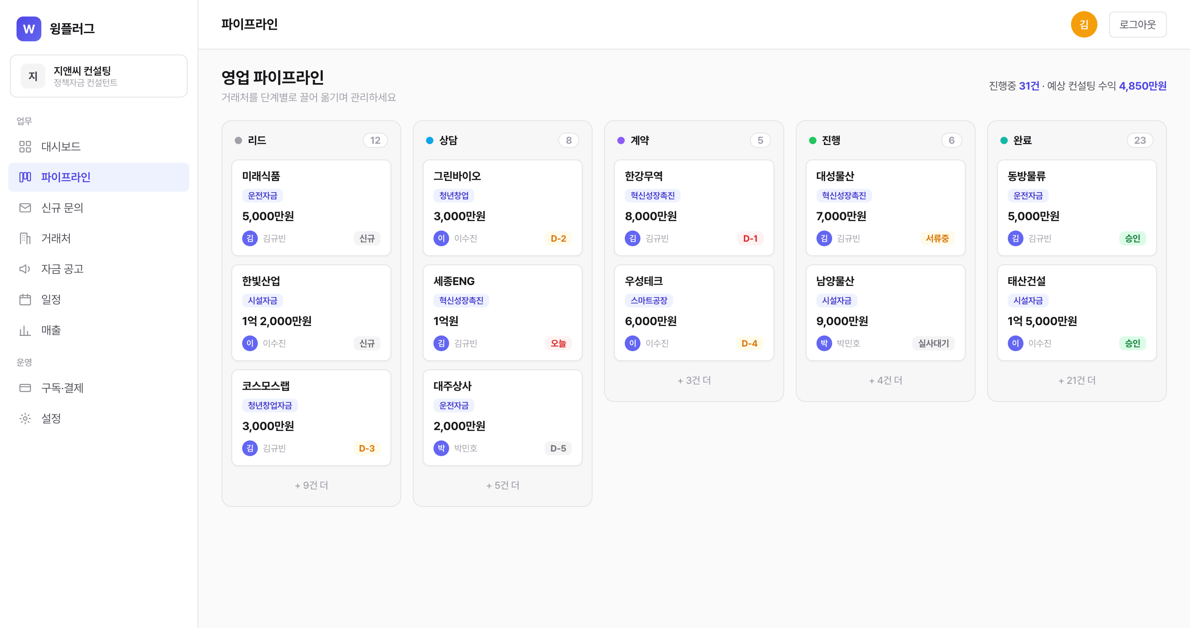Click 운전자금 tag on 미래식품 card
The height and width of the screenshot is (628, 1190).
(262, 195)
